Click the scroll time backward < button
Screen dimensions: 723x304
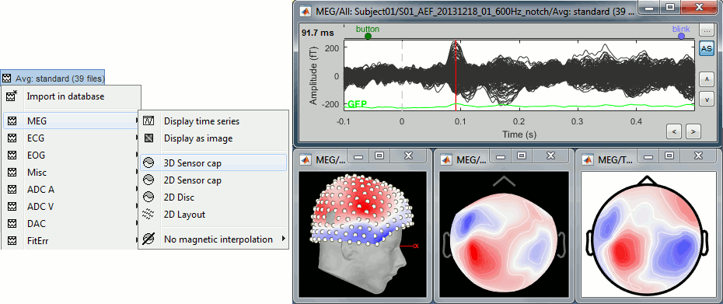[674, 132]
